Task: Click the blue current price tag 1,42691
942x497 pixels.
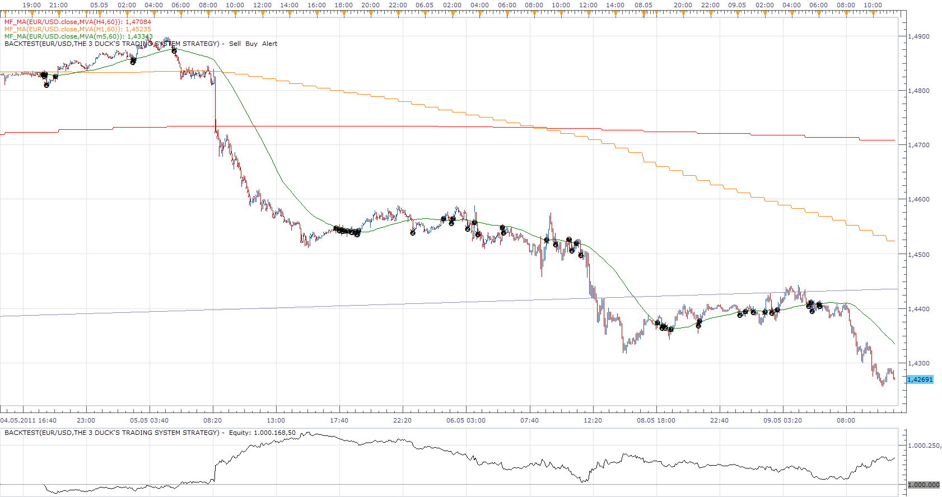Action: tap(920, 379)
